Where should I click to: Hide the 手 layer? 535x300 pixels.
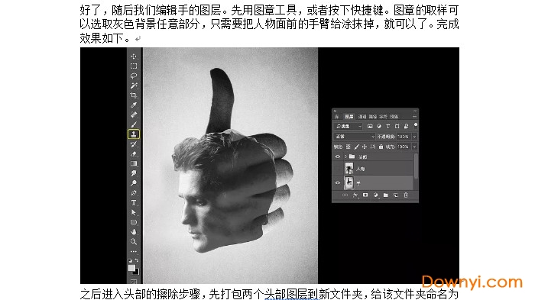338,182
